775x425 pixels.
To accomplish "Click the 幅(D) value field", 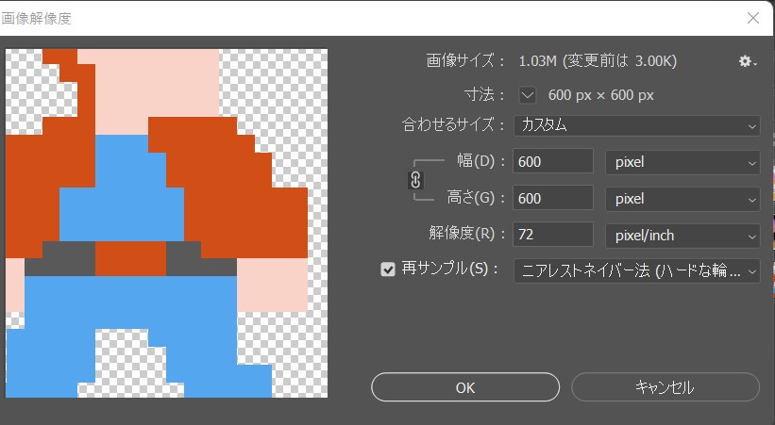I will coord(553,161).
